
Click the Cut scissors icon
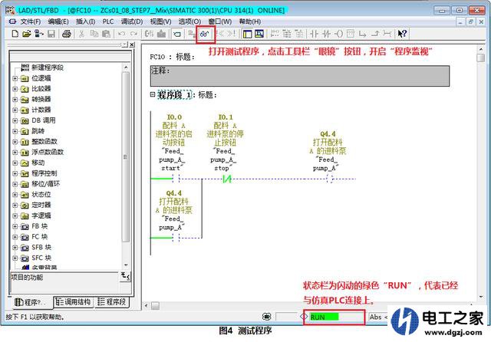coord(82,34)
